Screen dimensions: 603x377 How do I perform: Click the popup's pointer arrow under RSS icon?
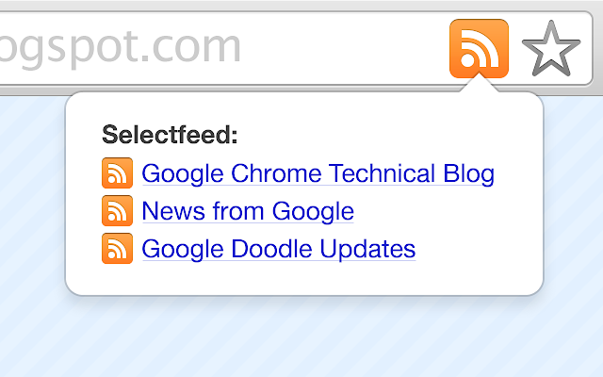point(480,86)
